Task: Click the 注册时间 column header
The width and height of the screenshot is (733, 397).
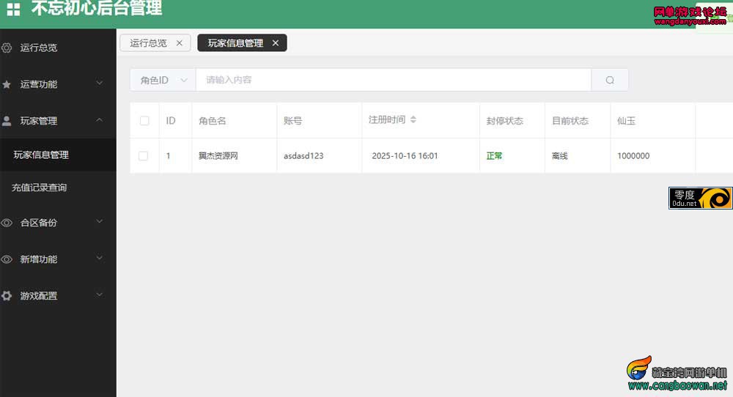Action: click(387, 119)
